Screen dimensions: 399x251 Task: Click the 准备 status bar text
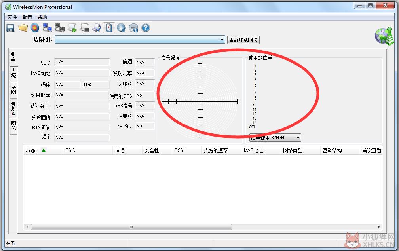pyautogui.click(x=10, y=243)
